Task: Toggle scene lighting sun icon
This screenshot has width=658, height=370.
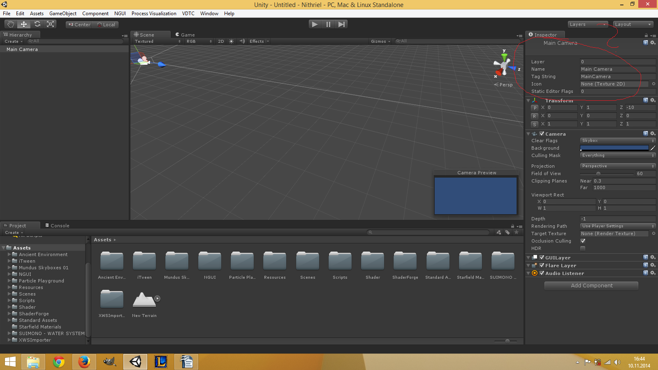Action: pyautogui.click(x=232, y=41)
